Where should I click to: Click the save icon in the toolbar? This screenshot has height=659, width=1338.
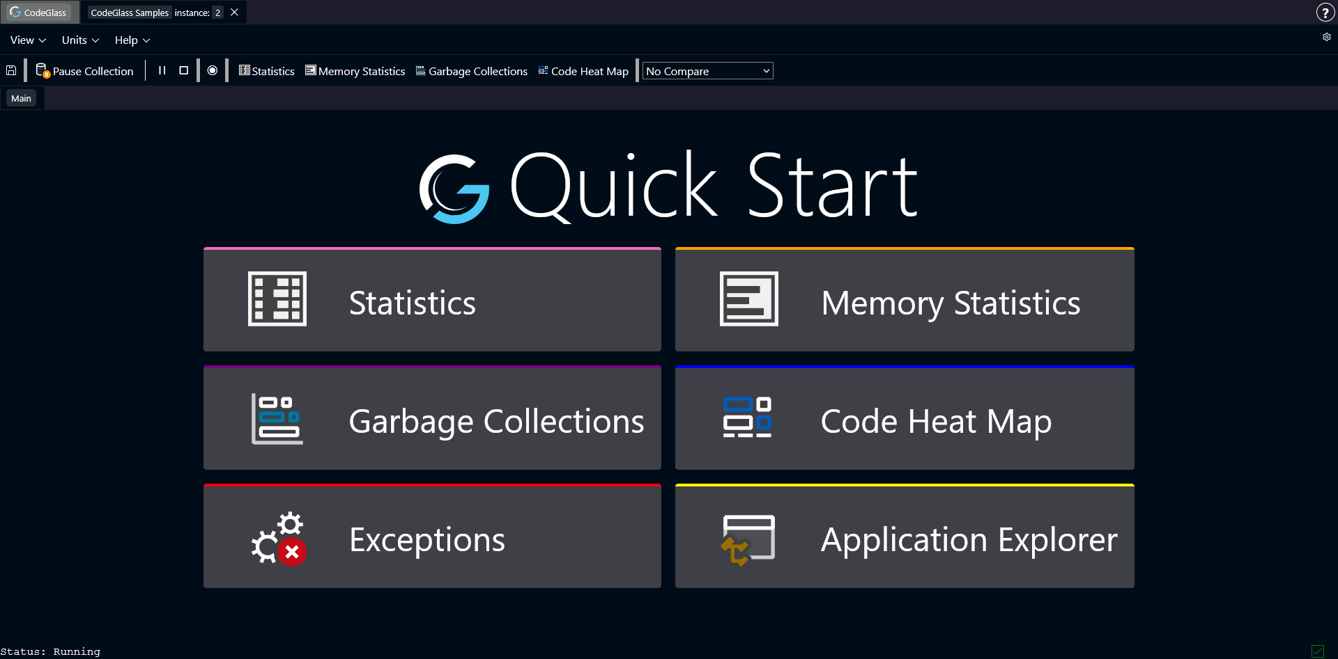pos(11,70)
